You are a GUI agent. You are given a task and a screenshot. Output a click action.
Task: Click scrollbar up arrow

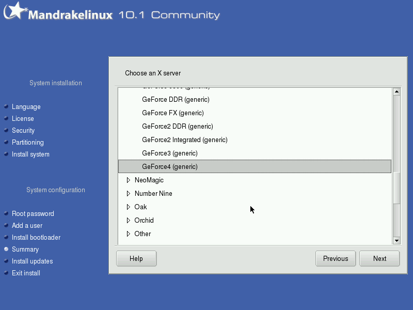(x=396, y=92)
